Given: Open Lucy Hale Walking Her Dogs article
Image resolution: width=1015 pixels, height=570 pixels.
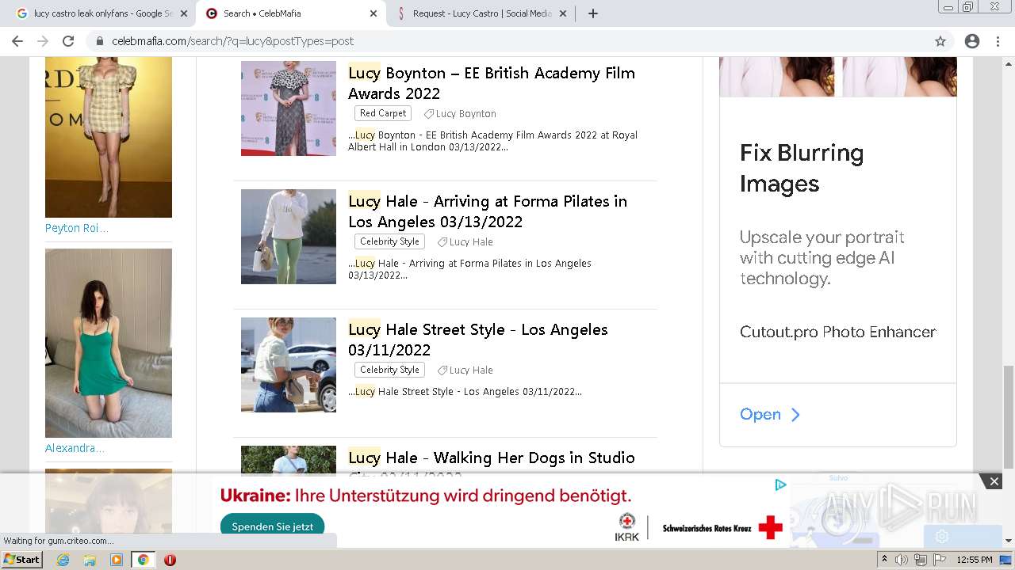Looking at the screenshot, I should coord(492,458).
